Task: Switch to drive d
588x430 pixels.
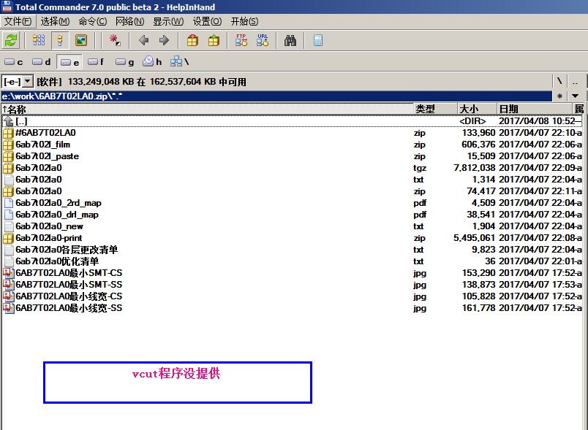Action: pos(41,62)
